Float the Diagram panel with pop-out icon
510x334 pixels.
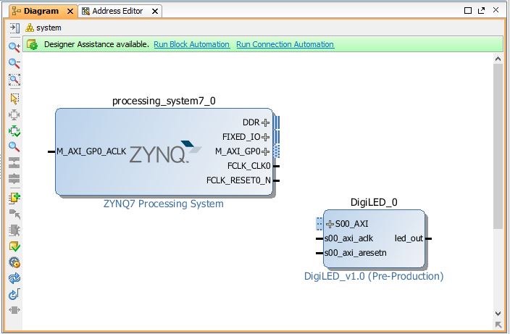pyautogui.click(x=481, y=10)
